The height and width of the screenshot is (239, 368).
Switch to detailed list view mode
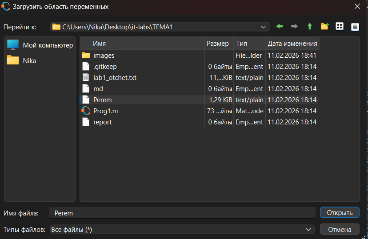click(355, 27)
